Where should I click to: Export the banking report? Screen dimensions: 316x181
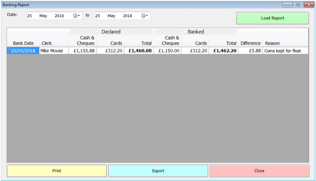pyautogui.click(x=158, y=171)
